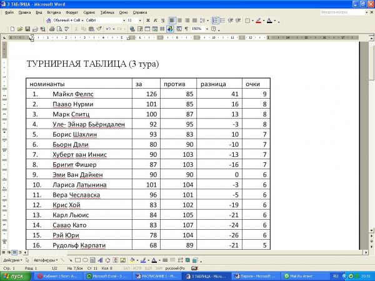Open the font name Calibri dropdown
The image size is (375, 281).
pos(122,21)
